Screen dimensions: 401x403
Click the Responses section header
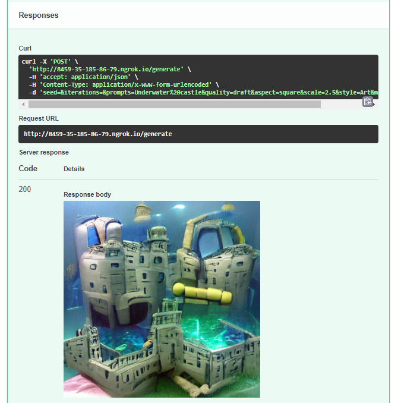tap(39, 15)
